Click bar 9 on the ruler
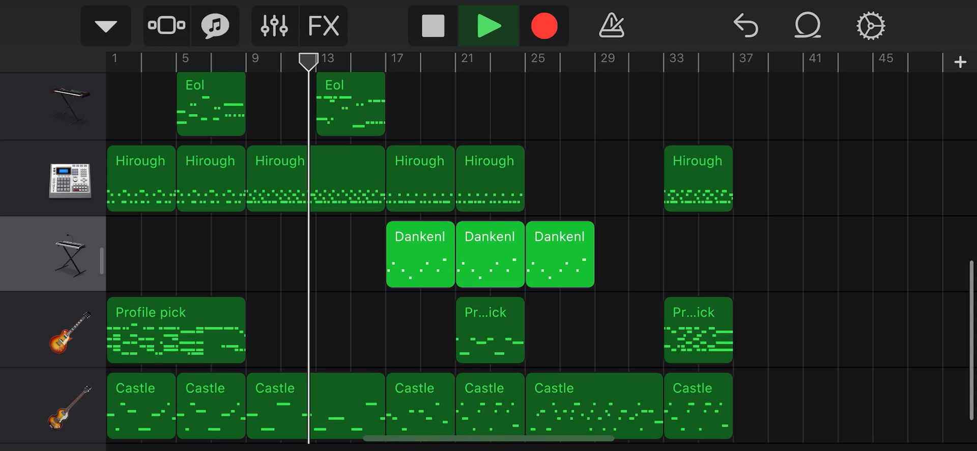Viewport: 977px width, 451px height. (255, 58)
